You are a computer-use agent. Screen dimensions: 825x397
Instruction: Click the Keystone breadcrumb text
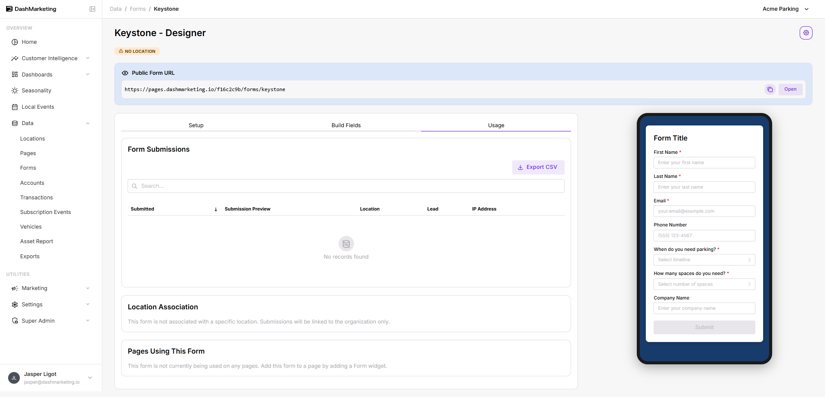166,9
